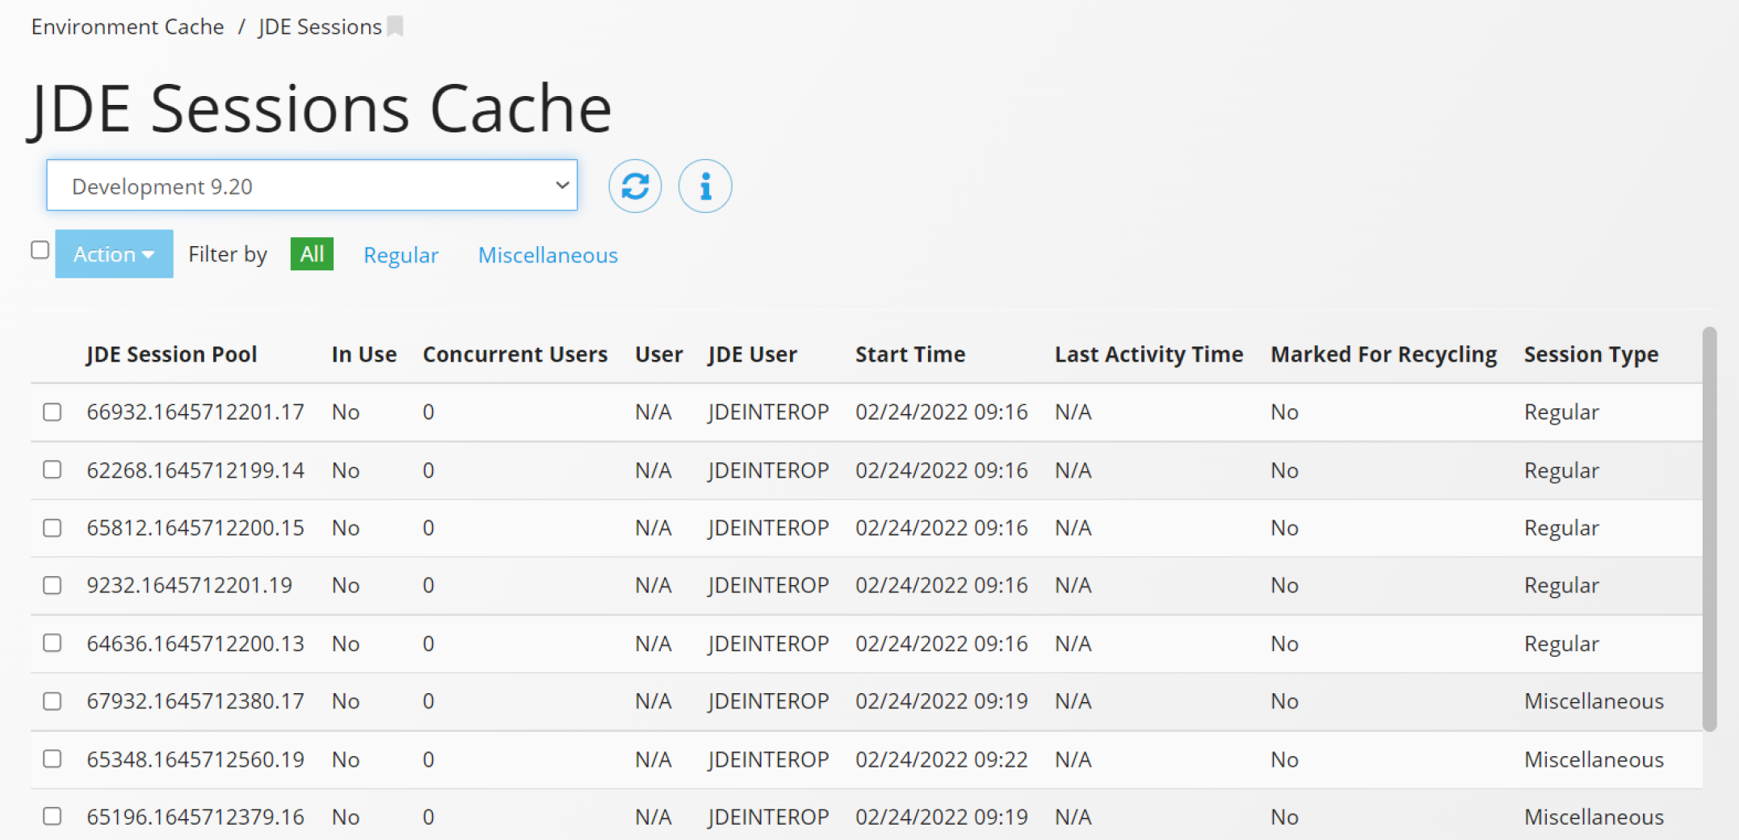Toggle the select-all checkbox near Action
1739x840 pixels.
pos(40,250)
